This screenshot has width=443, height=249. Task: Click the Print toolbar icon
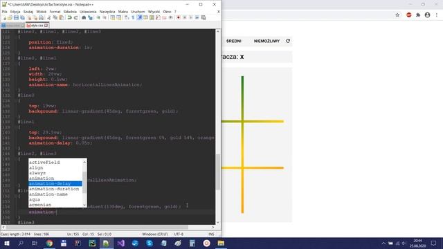coord(42,18)
